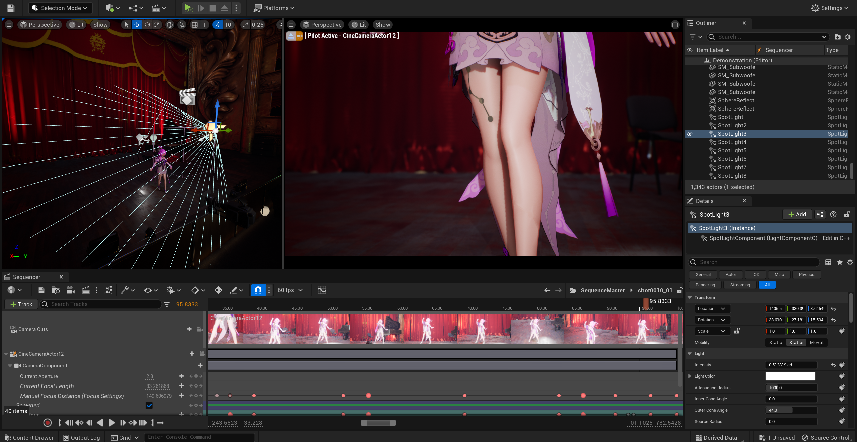Click the record button in Sequencer transport
This screenshot has width=857, height=442.
(48, 423)
